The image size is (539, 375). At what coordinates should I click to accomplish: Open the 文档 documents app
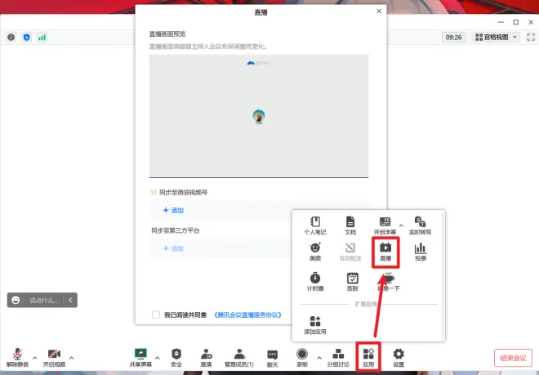coord(350,225)
